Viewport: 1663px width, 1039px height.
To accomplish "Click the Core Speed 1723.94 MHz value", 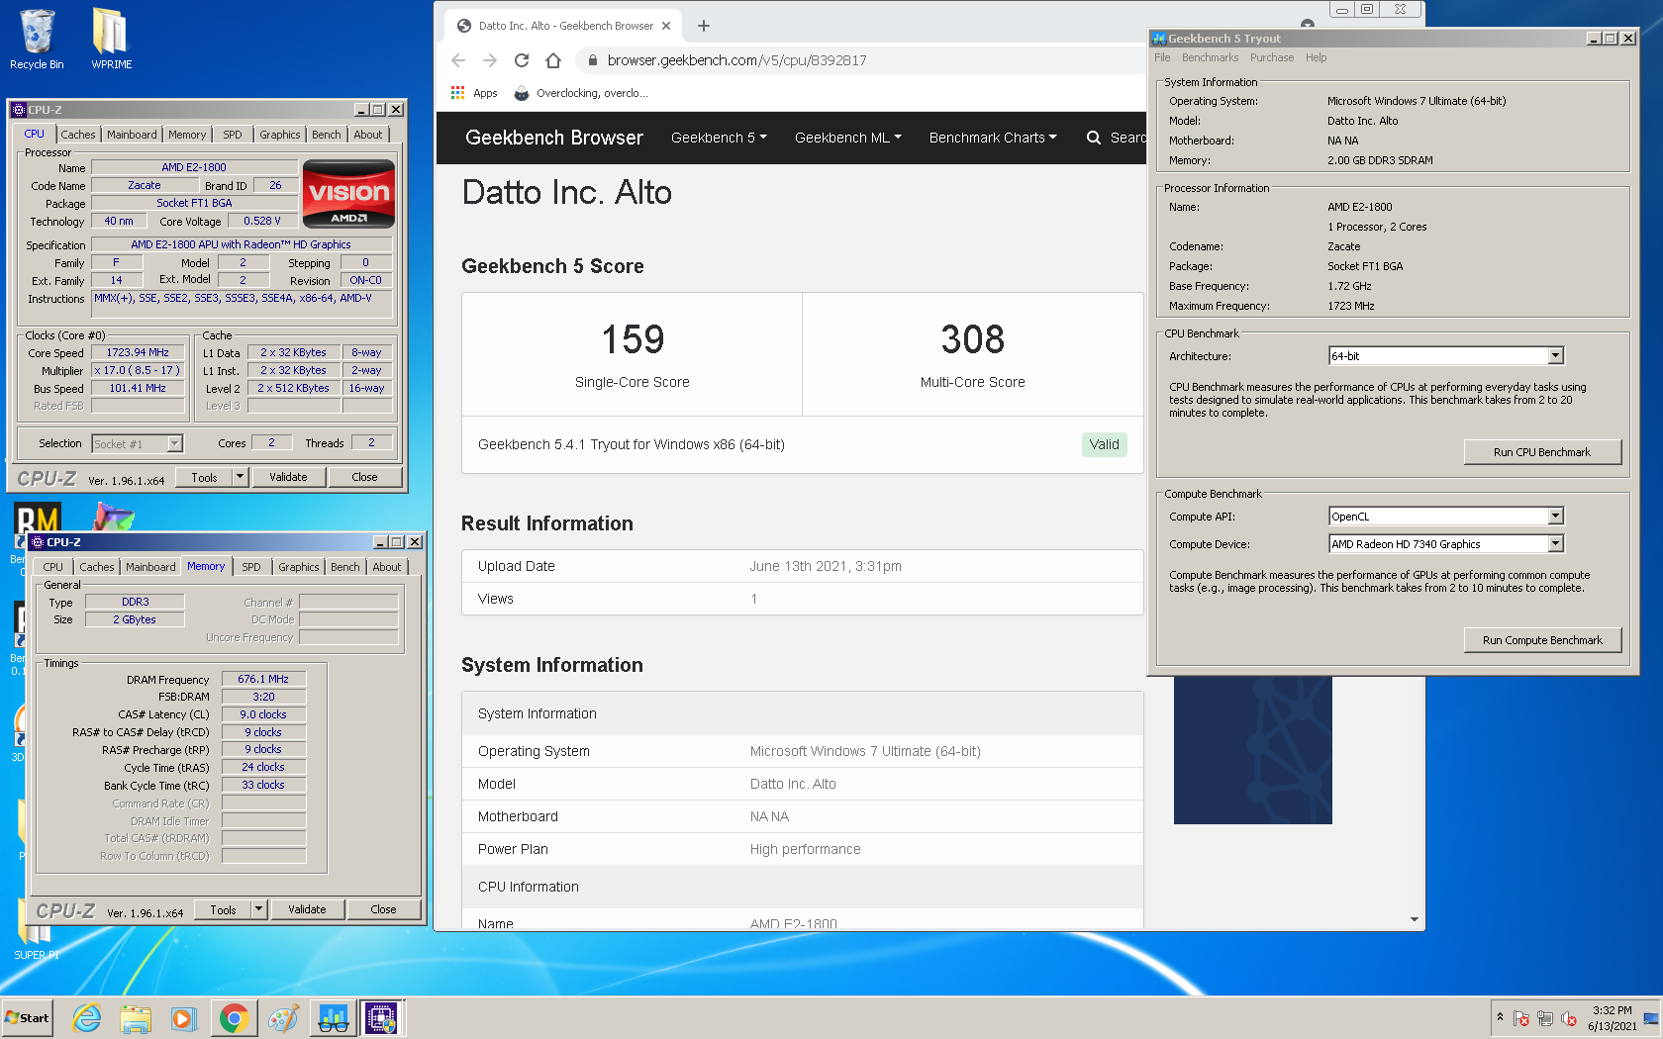I will [x=138, y=352].
